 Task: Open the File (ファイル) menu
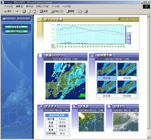click(9, 6)
